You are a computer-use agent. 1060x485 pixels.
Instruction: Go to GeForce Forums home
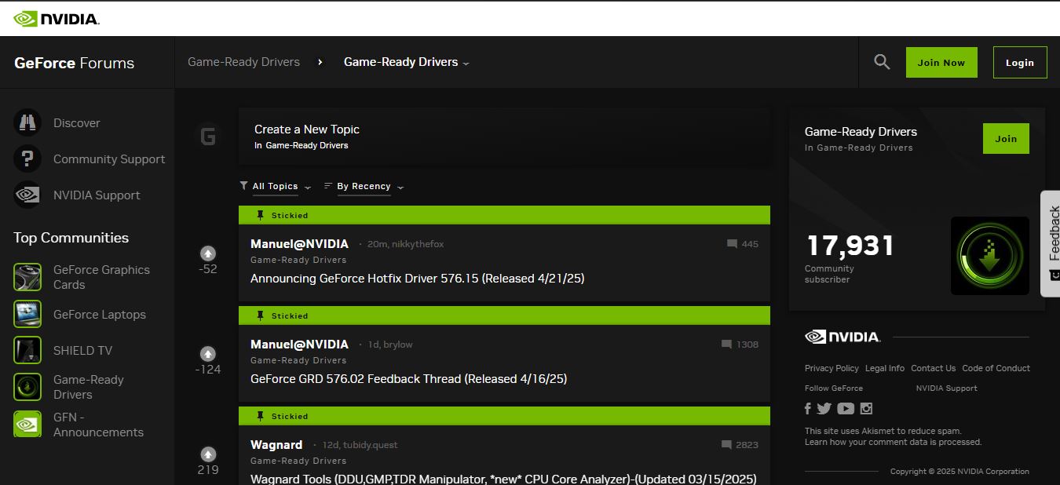click(x=74, y=64)
